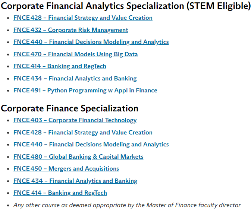The image size is (251, 209).
Task: Open FNCE 440 under Corporate Finance Specialization
Action: pyautogui.click(x=91, y=145)
